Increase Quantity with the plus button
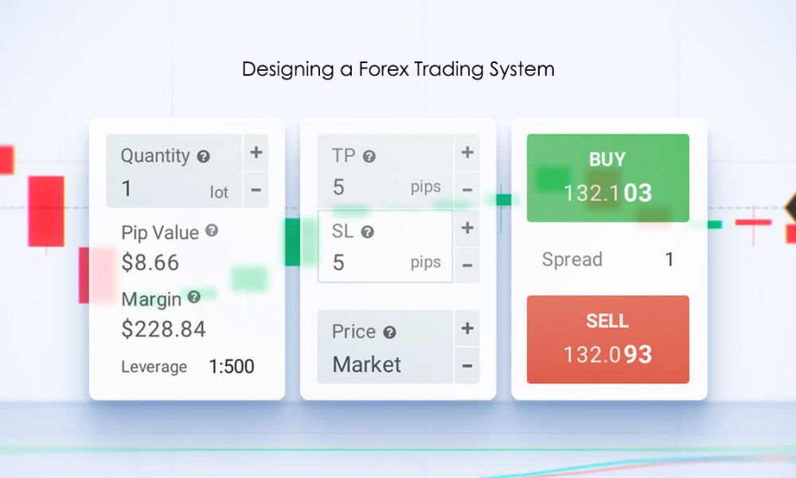Screen dimensions: 796x478 point(256,152)
